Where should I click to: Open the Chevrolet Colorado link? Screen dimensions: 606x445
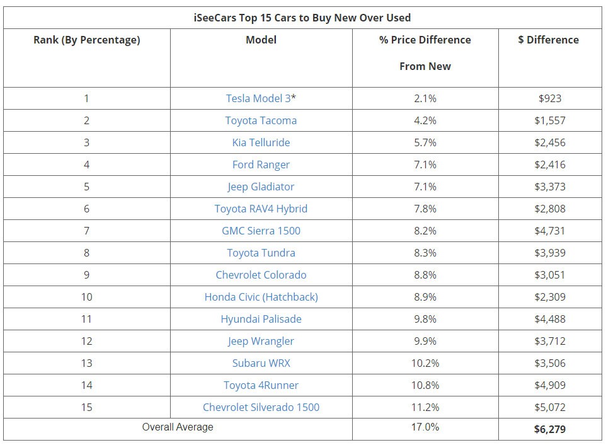pyautogui.click(x=261, y=275)
